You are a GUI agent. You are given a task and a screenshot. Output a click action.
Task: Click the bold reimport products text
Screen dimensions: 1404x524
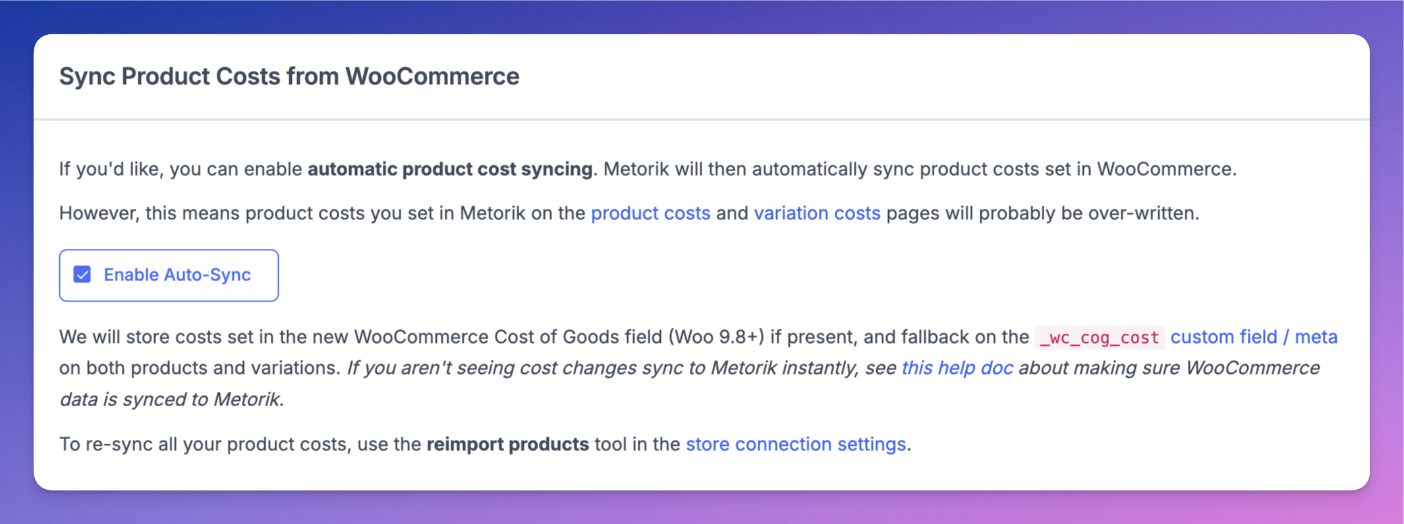[x=507, y=444]
